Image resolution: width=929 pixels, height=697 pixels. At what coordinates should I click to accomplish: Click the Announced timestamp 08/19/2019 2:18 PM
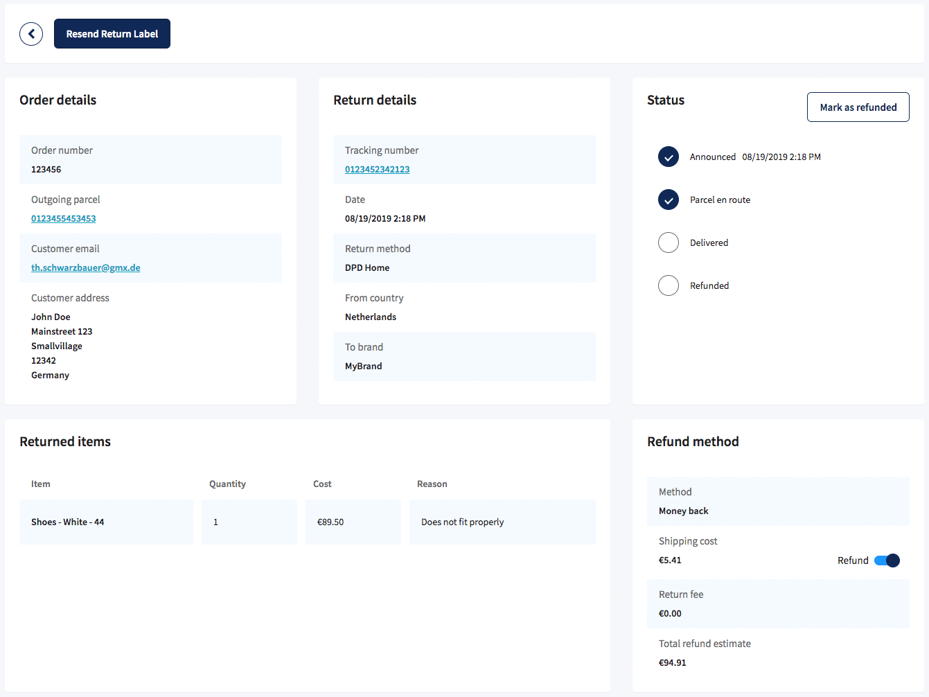pos(781,157)
